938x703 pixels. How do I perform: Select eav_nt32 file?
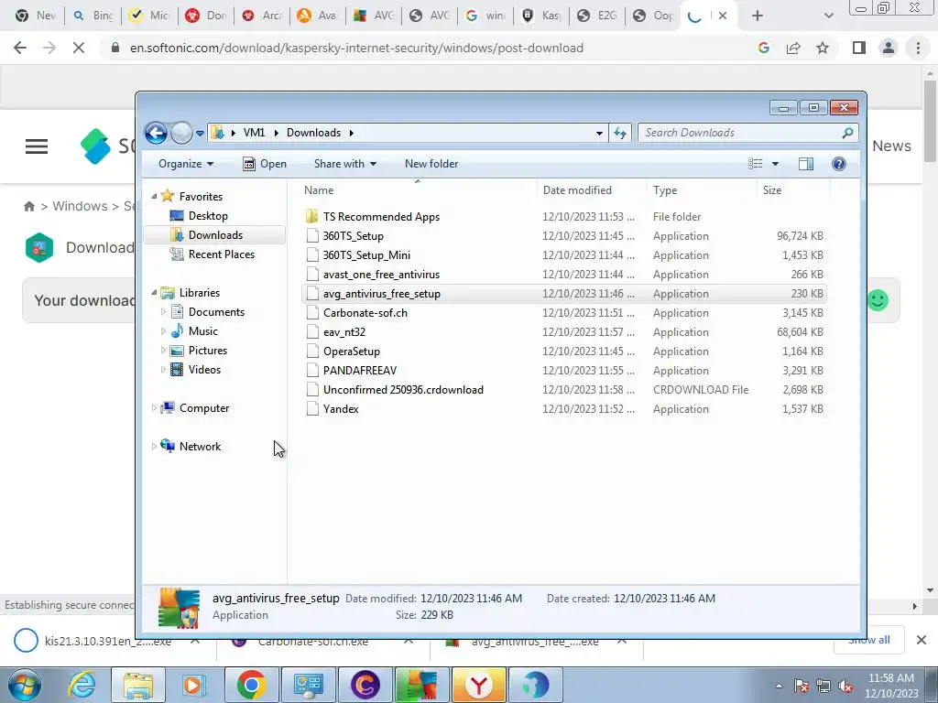[344, 331]
